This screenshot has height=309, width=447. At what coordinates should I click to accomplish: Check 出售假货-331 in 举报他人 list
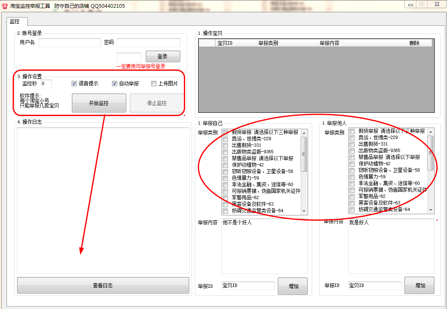point(352,144)
